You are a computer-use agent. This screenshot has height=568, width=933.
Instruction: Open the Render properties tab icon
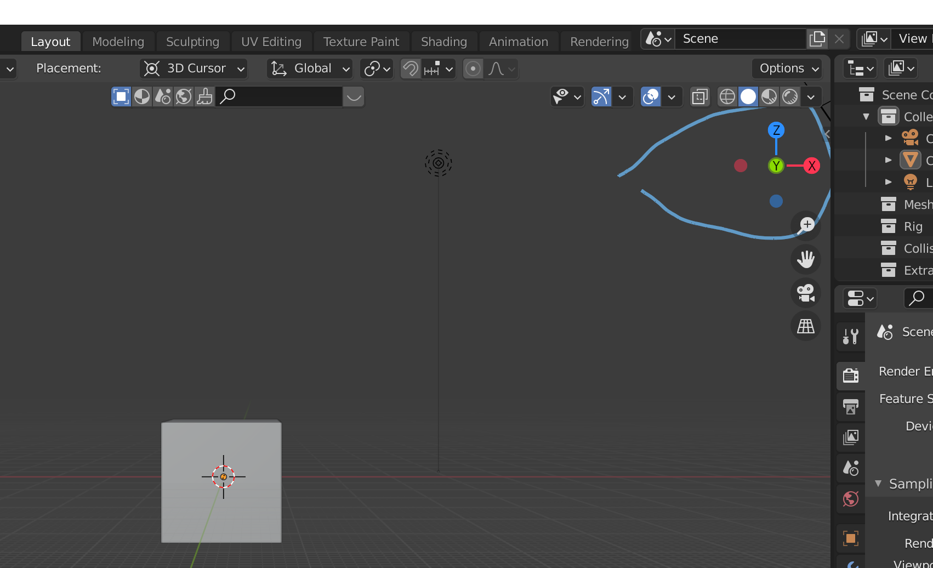click(x=851, y=376)
